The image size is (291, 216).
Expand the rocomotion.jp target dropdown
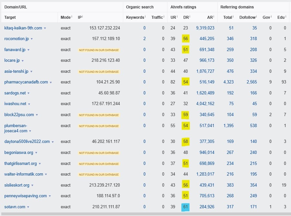tap(32, 39)
